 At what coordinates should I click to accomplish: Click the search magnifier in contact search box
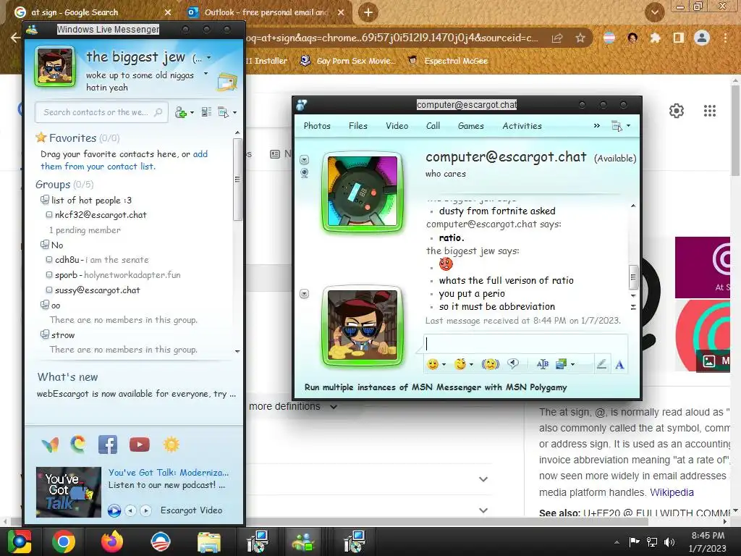[x=158, y=112]
